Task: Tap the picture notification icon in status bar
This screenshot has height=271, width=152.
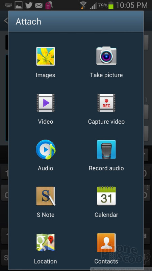Action: pos(19,5)
